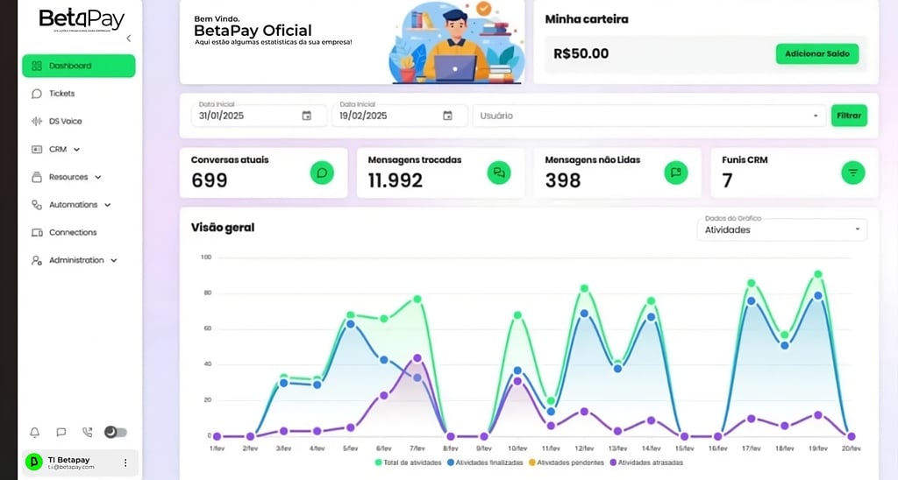Image resolution: width=898 pixels, height=480 pixels.
Task: Click the phone call icon in sidebar
Action: (x=87, y=433)
